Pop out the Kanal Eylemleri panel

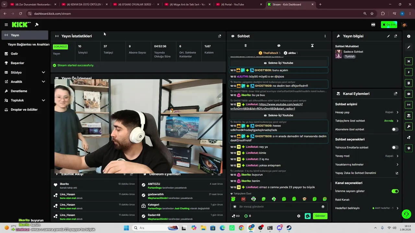tap(396, 94)
